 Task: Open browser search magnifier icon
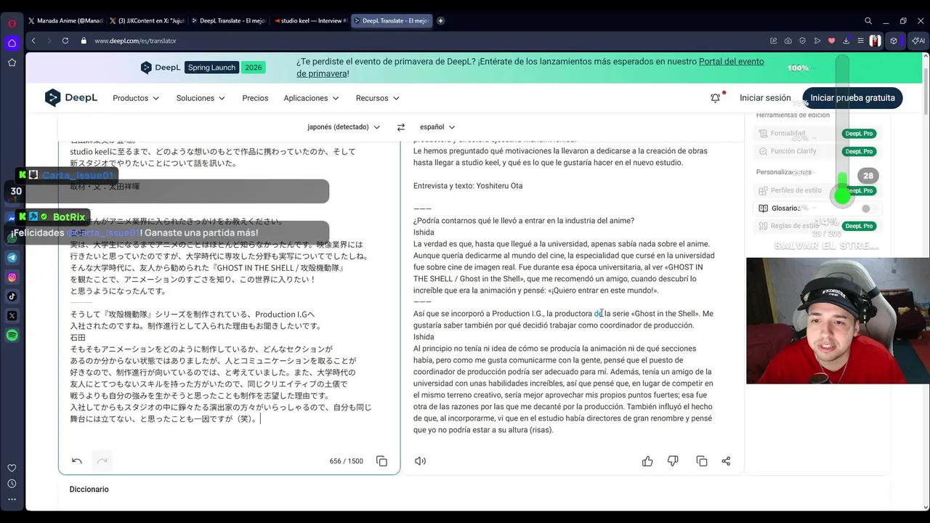click(x=868, y=21)
